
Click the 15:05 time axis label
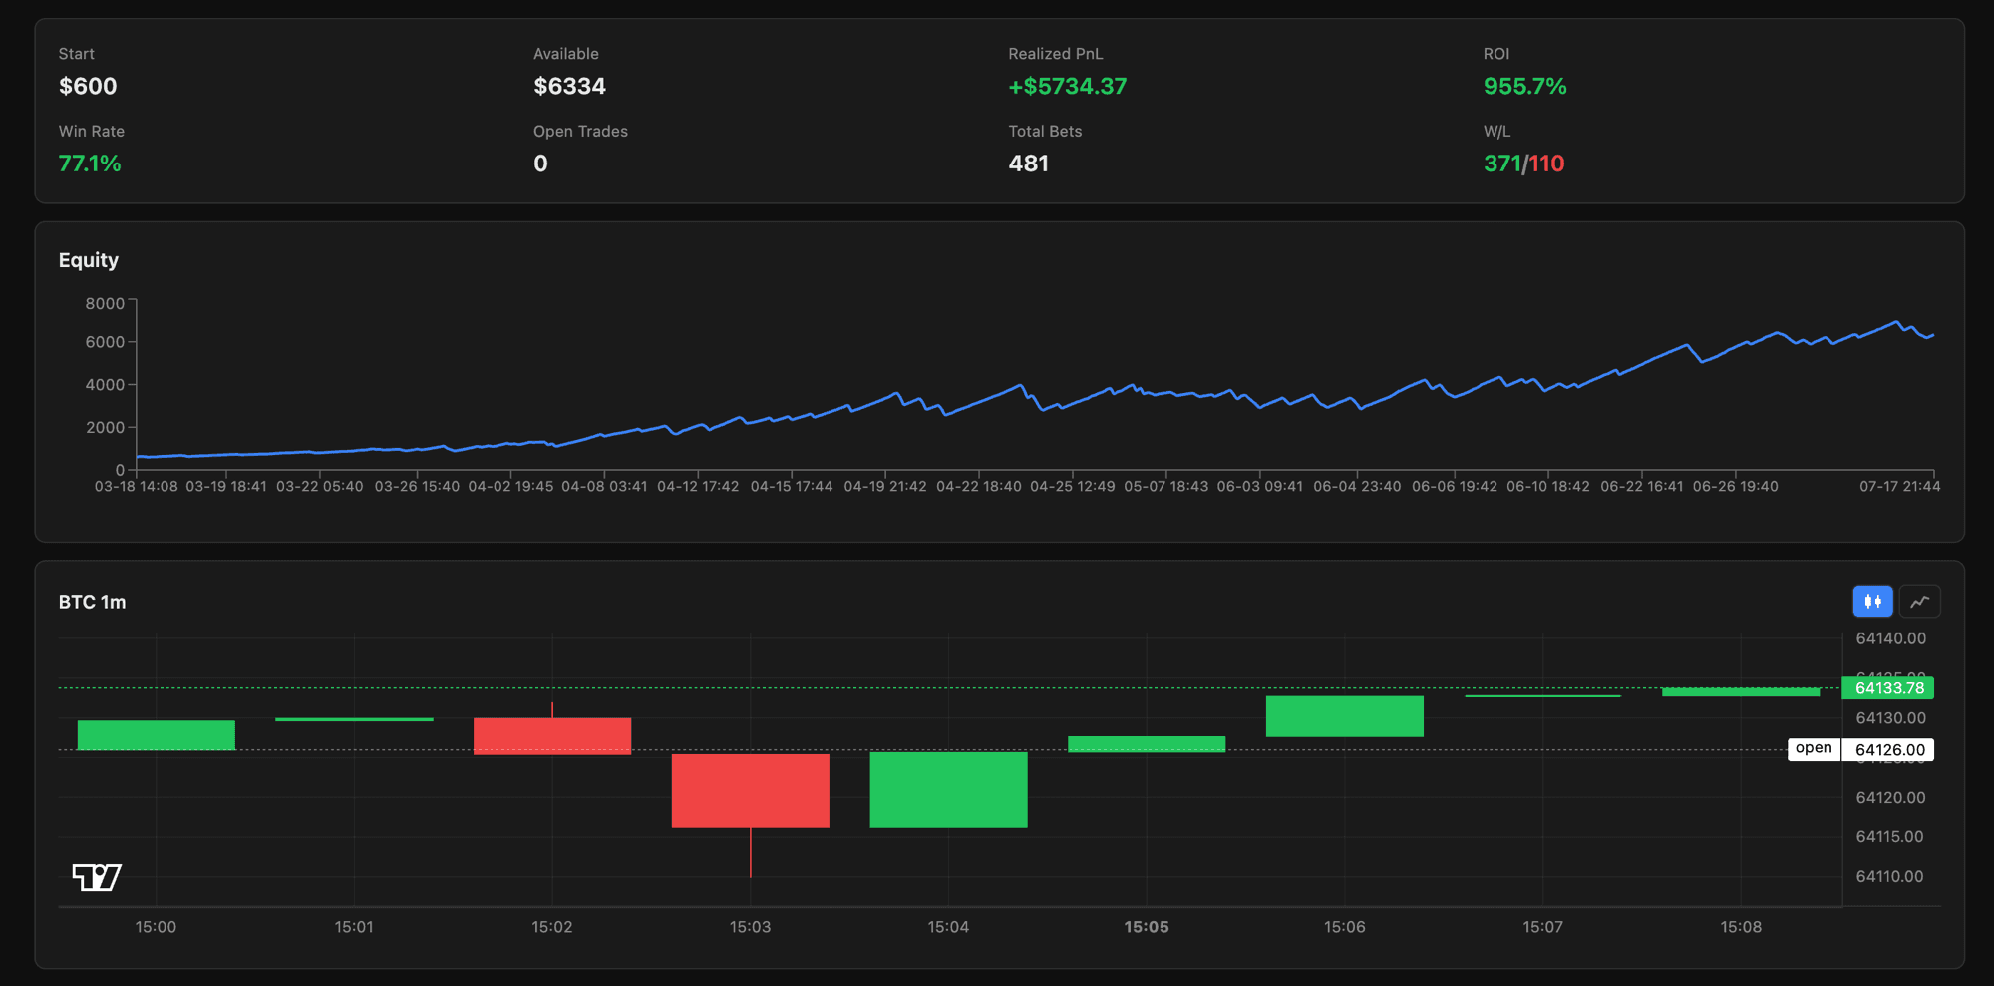1147,927
